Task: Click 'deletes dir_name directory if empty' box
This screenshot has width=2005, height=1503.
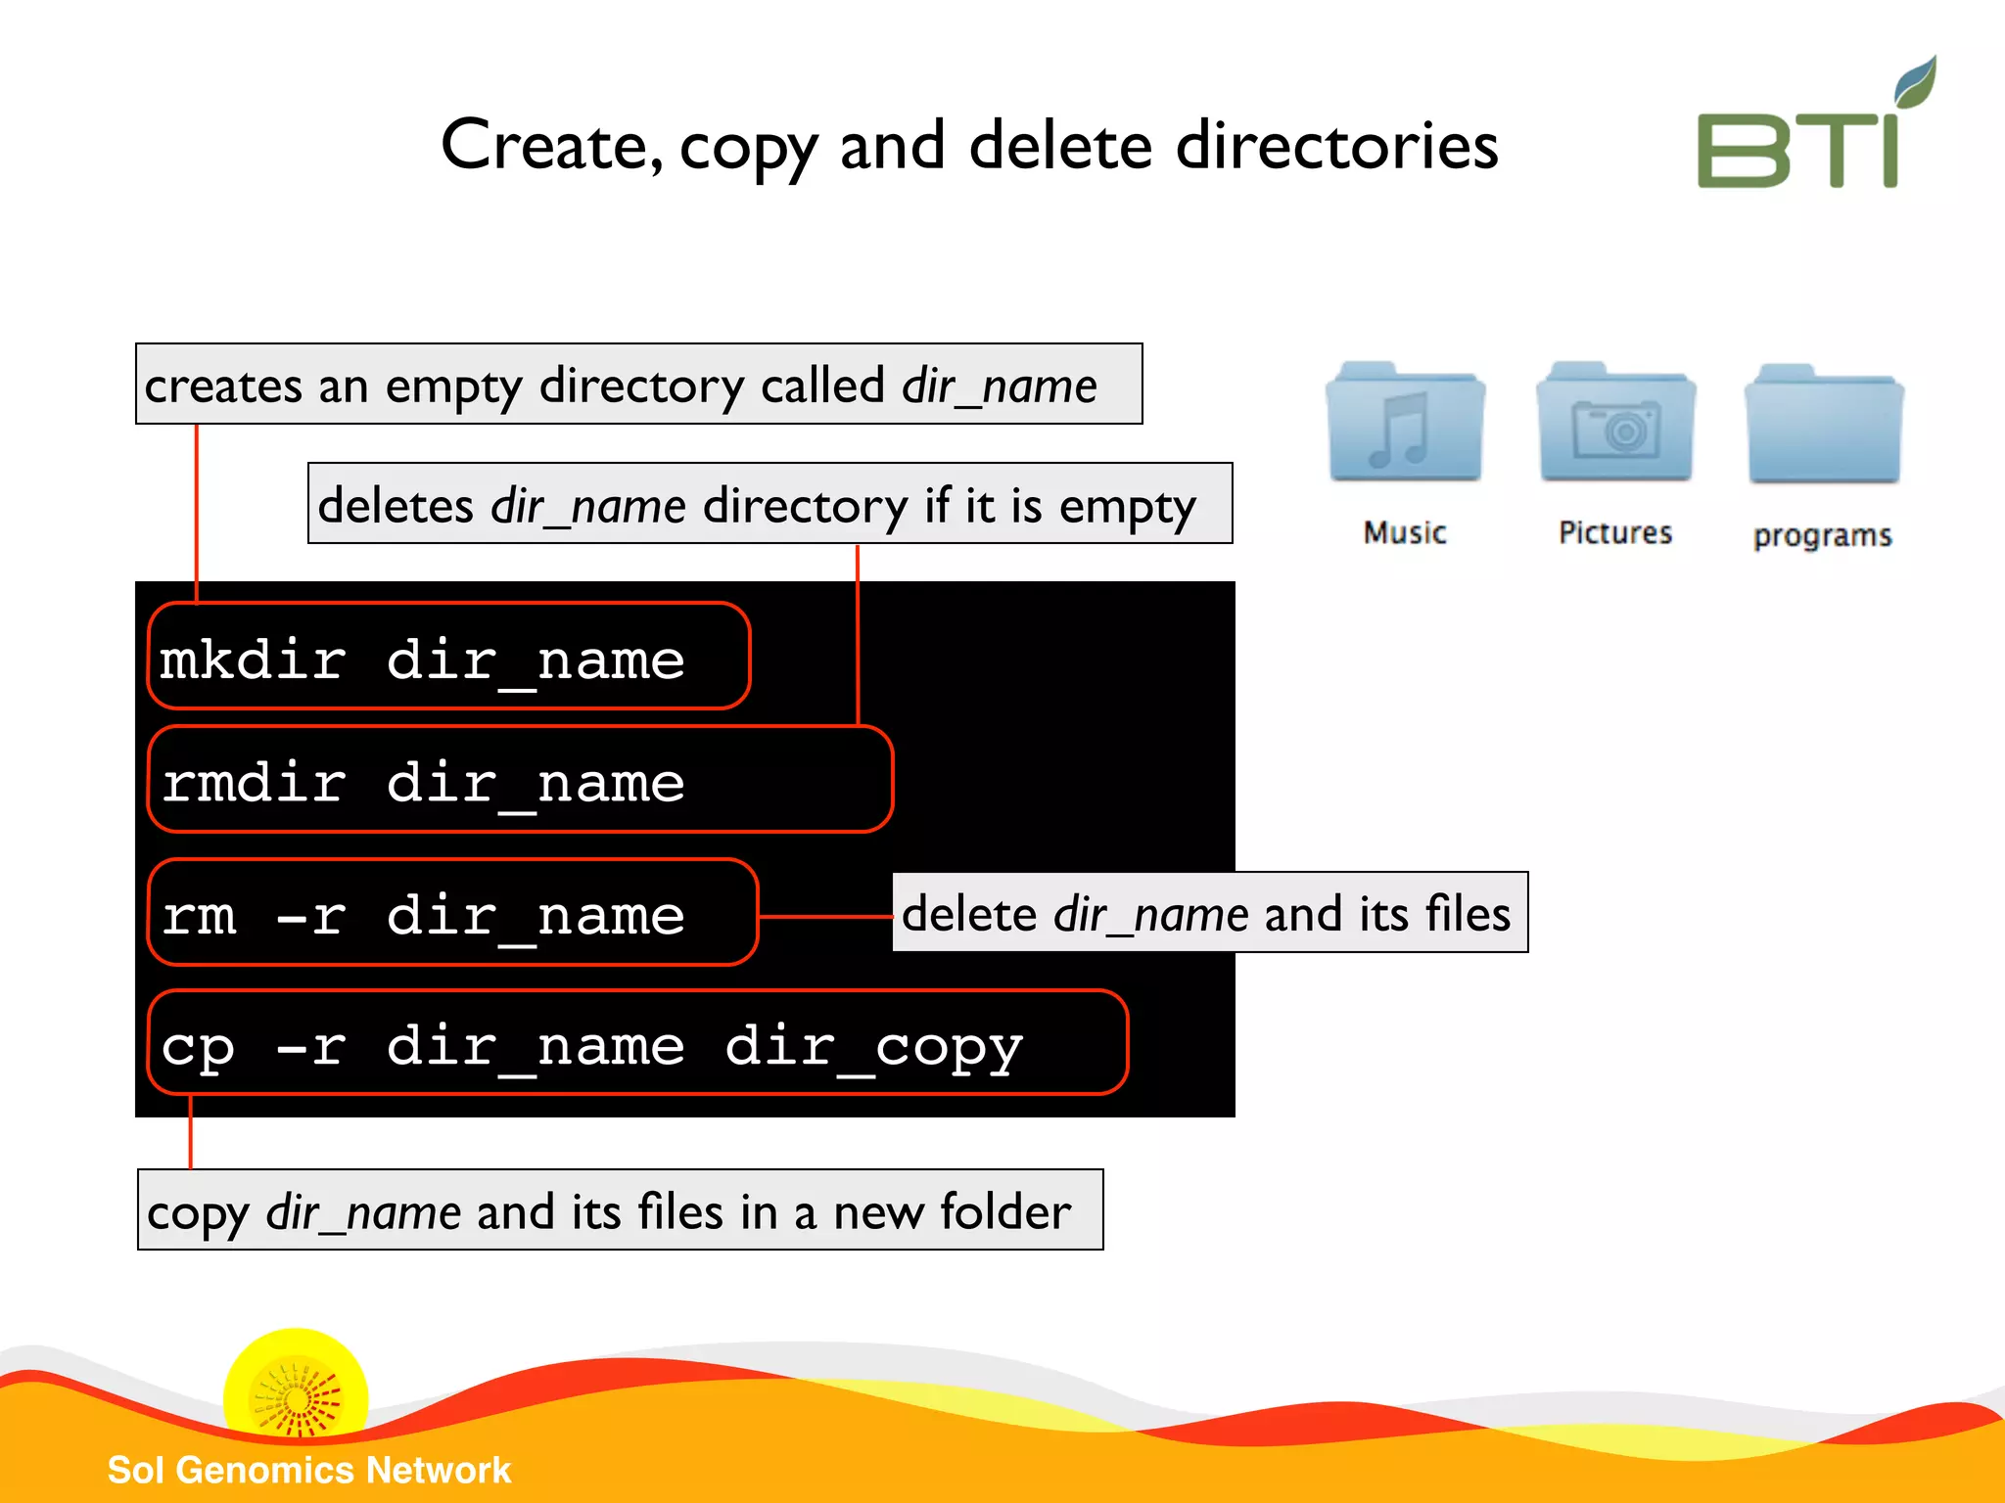Action: pyautogui.click(x=769, y=505)
